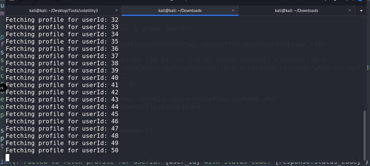370x166 pixels.
Task: Click line 'Fetching profile for userId: 34'
Action: pyautogui.click(x=62, y=34)
